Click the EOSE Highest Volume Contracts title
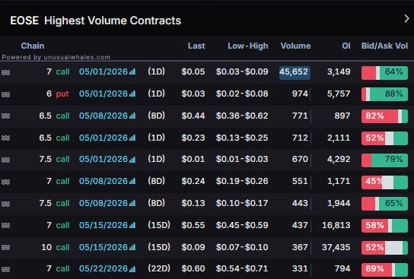The width and height of the screenshot is (414, 279). click(x=96, y=21)
